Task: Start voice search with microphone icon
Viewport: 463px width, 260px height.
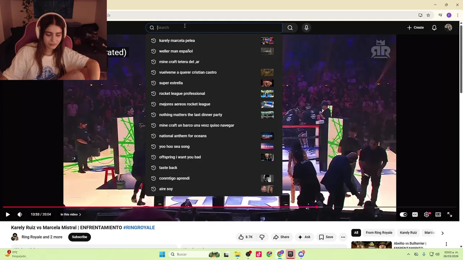Action: point(306,27)
